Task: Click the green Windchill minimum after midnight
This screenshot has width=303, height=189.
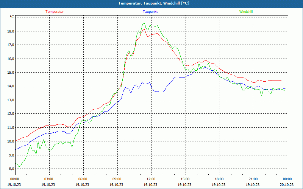Action: click(19, 167)
